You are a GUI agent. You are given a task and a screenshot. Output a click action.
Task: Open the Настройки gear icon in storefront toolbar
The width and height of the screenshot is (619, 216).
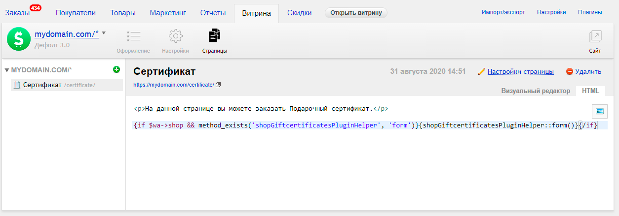pyautogui.click(x=175, y=36)
